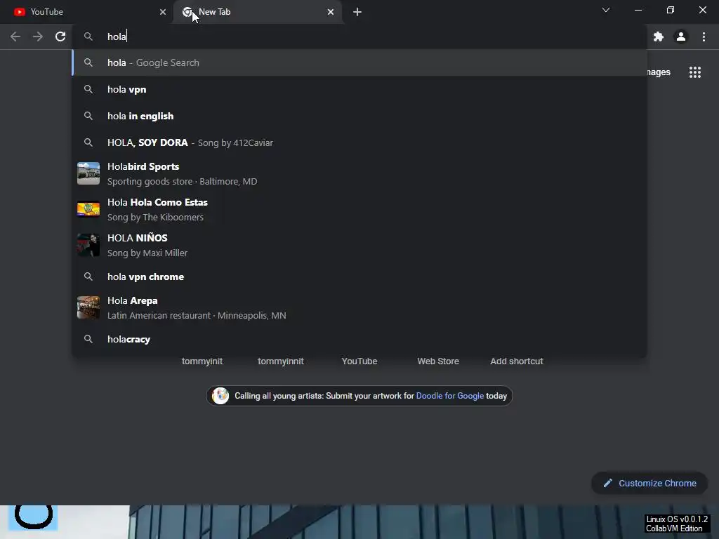Open the Google apps grid
Viewport: 719px width, 539px height.
tap(695, 72)
